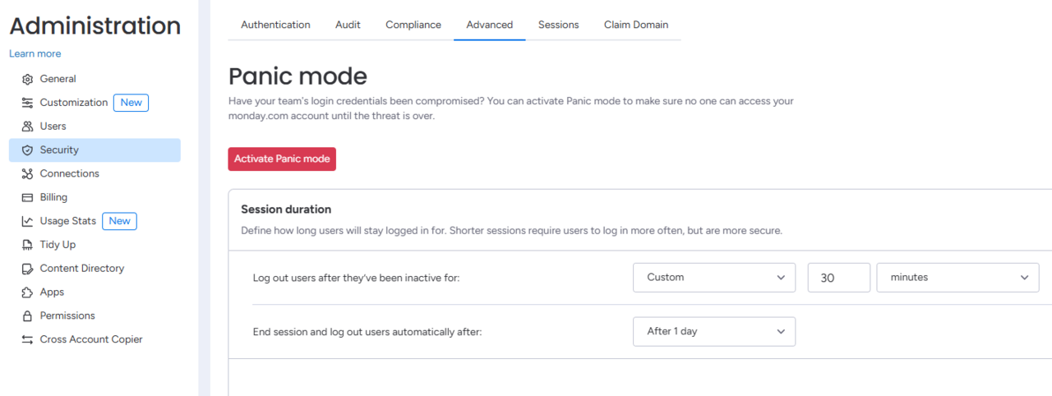This screenshot has height=396, width=1052.
Task: Click the inactivity duration field showing 30
Action: [x=839, y=278]
